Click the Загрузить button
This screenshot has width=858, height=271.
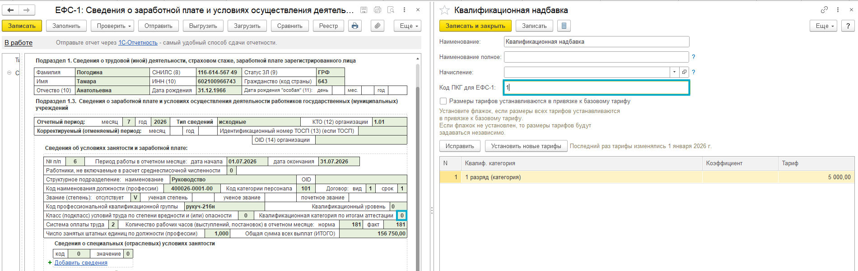[x=247, y=26]
